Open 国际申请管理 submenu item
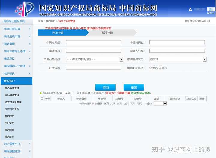This screenshot has height=158, width=216. pyautogui.click(x=12, y=95)
